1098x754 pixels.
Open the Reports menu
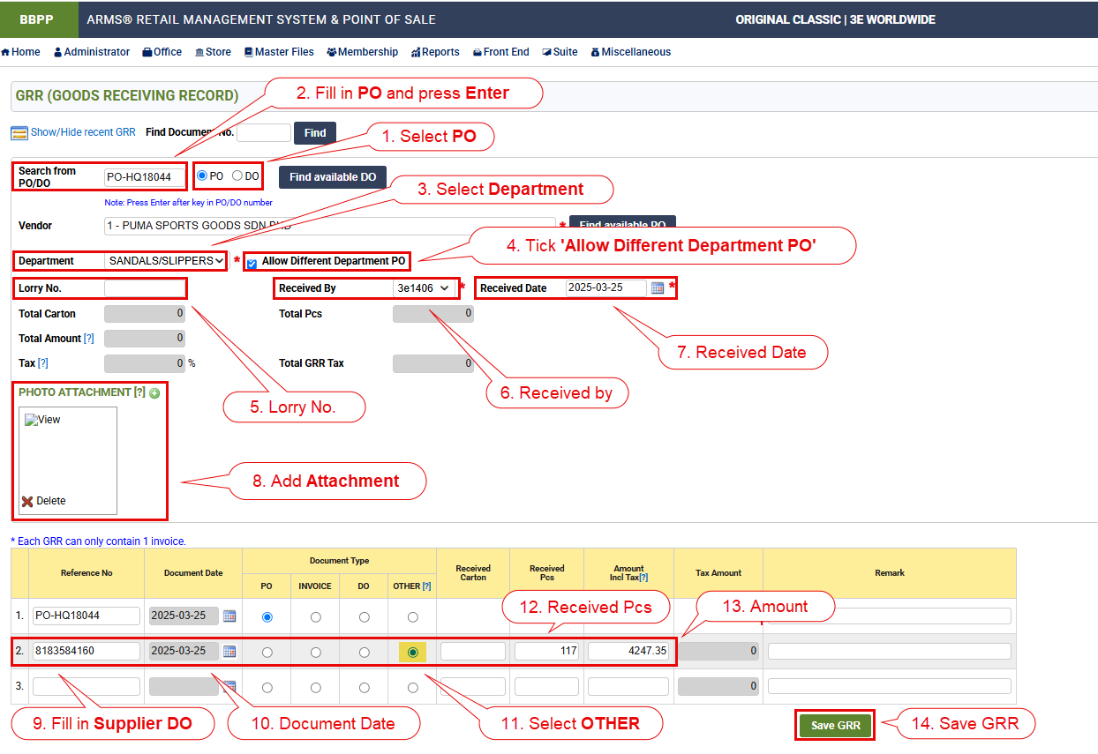coord(435,52)
